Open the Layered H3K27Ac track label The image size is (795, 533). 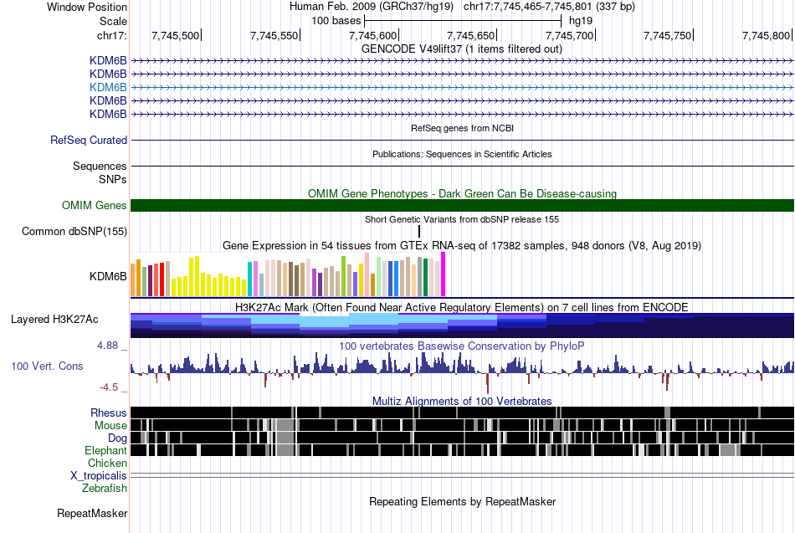pos(54,320)
